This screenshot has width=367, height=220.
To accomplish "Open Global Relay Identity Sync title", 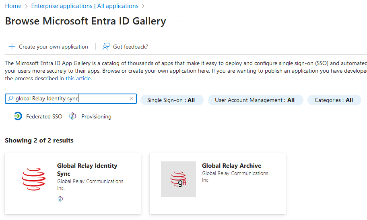I will 87,169.
